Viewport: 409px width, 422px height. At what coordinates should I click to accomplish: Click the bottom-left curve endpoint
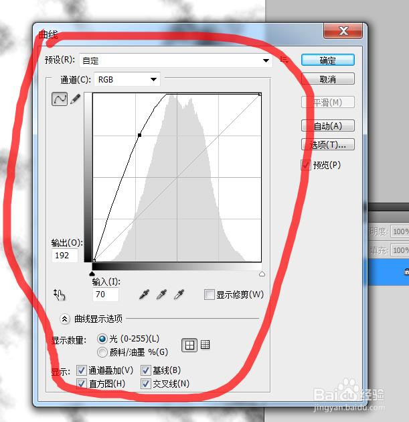point(94,260)
